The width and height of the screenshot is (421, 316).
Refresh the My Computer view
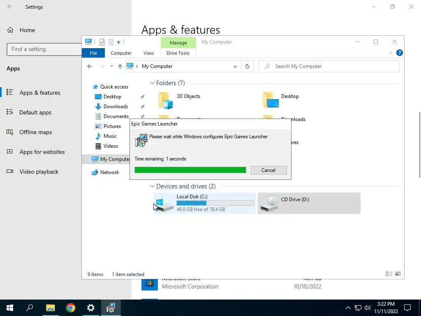click(247, 66)
